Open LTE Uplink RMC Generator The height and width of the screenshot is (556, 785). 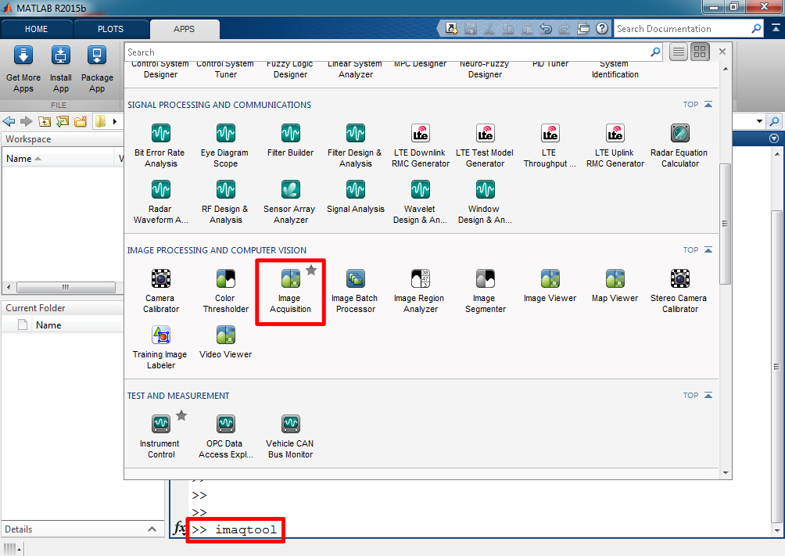point(615,145)
